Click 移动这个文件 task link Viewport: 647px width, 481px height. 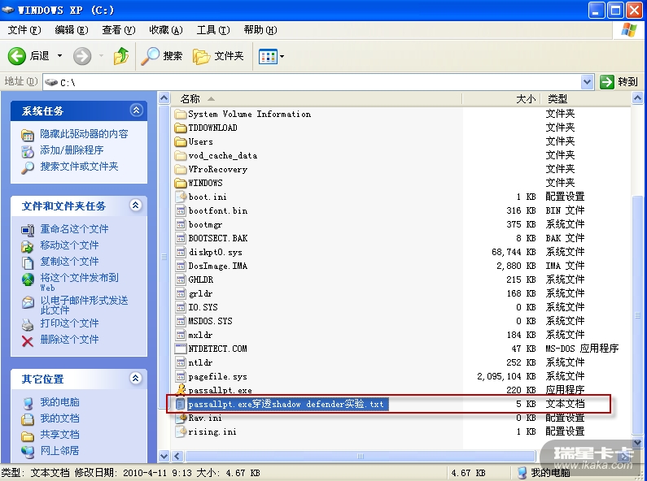point(69,245)
